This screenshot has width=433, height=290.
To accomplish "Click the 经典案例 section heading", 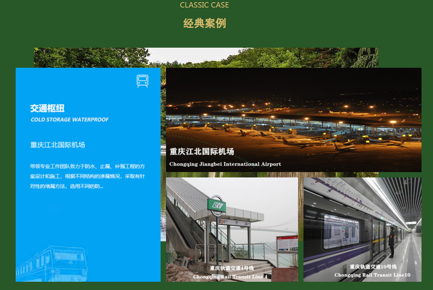I will coord(205,23).
